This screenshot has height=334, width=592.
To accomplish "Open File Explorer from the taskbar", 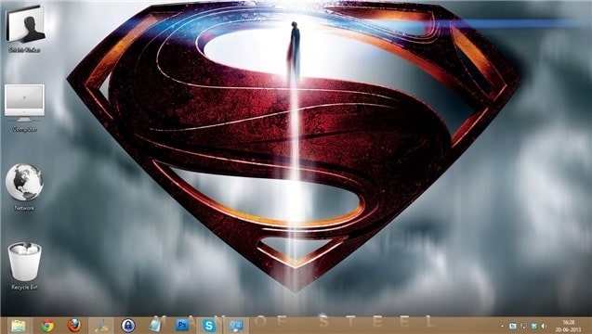I will (x=19, y=326).
